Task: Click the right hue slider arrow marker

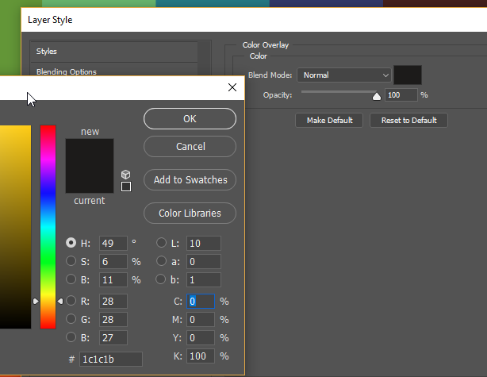Action: click(x=60, y=301)
